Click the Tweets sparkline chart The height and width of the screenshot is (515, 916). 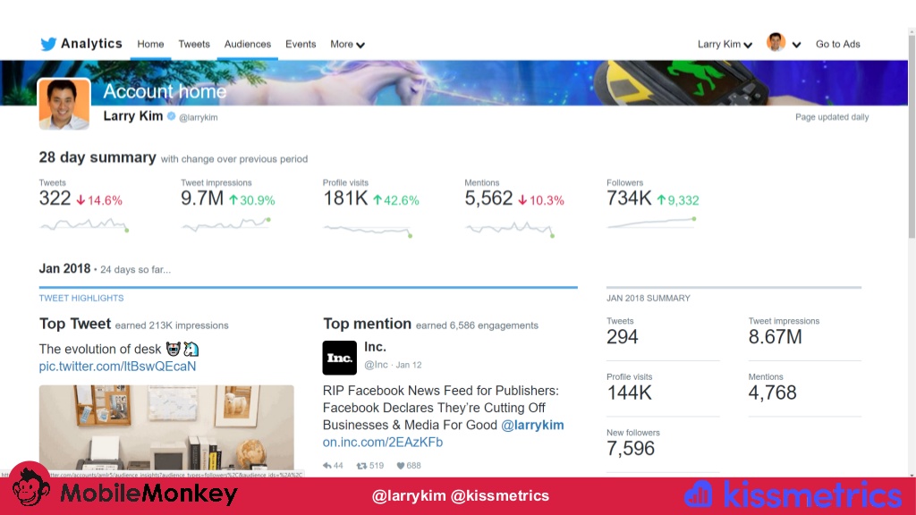coord(83,224)
